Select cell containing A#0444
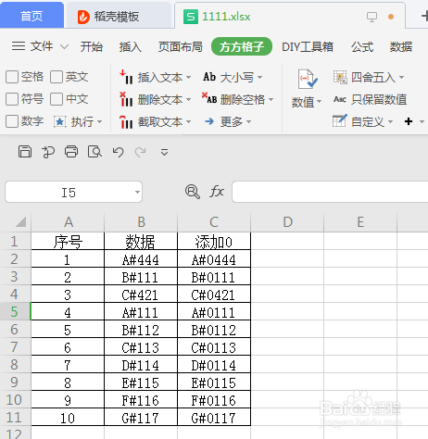Screen dimensions: 428x439 (x=214, y=259)
